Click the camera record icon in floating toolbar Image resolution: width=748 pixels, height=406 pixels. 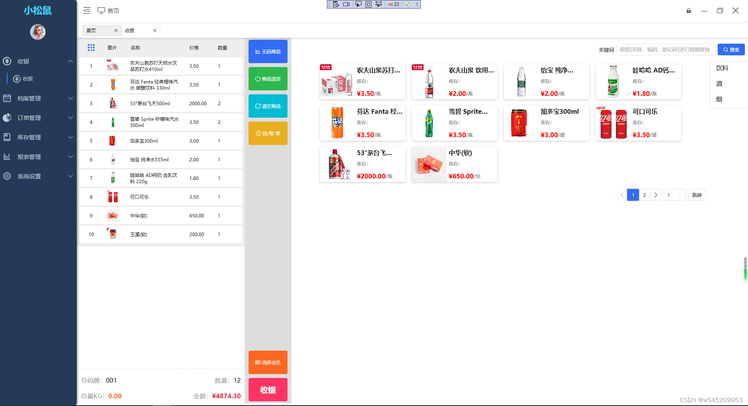coord(346,4)
